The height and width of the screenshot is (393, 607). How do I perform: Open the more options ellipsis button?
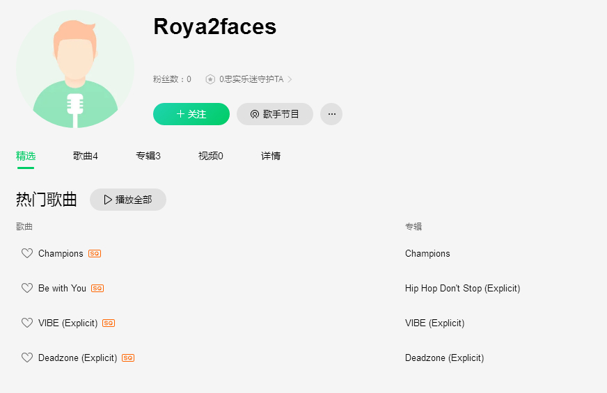[331, 114]
